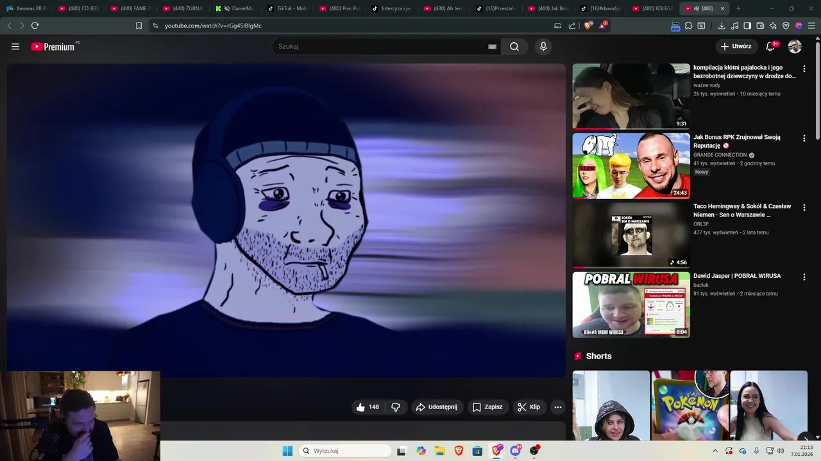Click the main video player
This screenshot has height=461, width=821.
(286, 220)
